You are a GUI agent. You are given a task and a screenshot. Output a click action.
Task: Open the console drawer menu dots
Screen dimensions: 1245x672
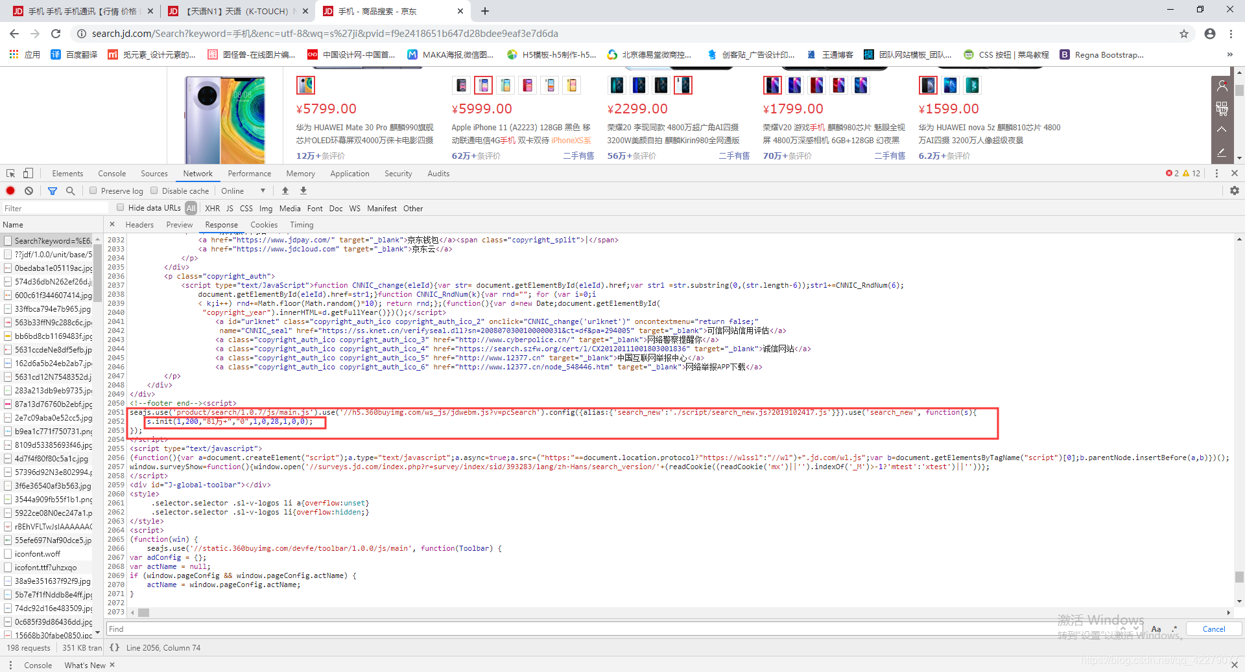(10, 665)
